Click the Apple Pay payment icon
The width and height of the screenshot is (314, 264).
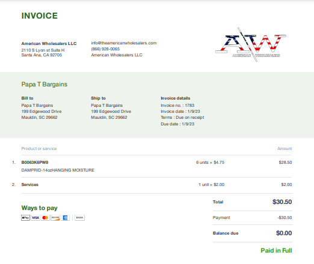(25, 218)
